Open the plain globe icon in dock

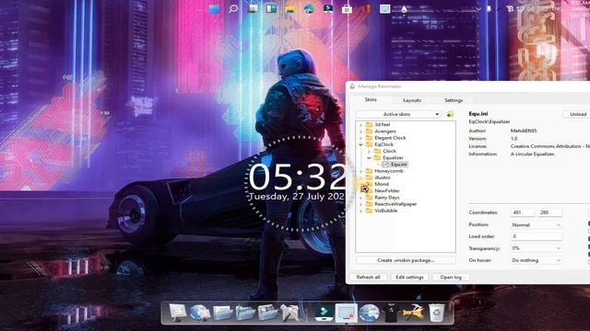369,313
